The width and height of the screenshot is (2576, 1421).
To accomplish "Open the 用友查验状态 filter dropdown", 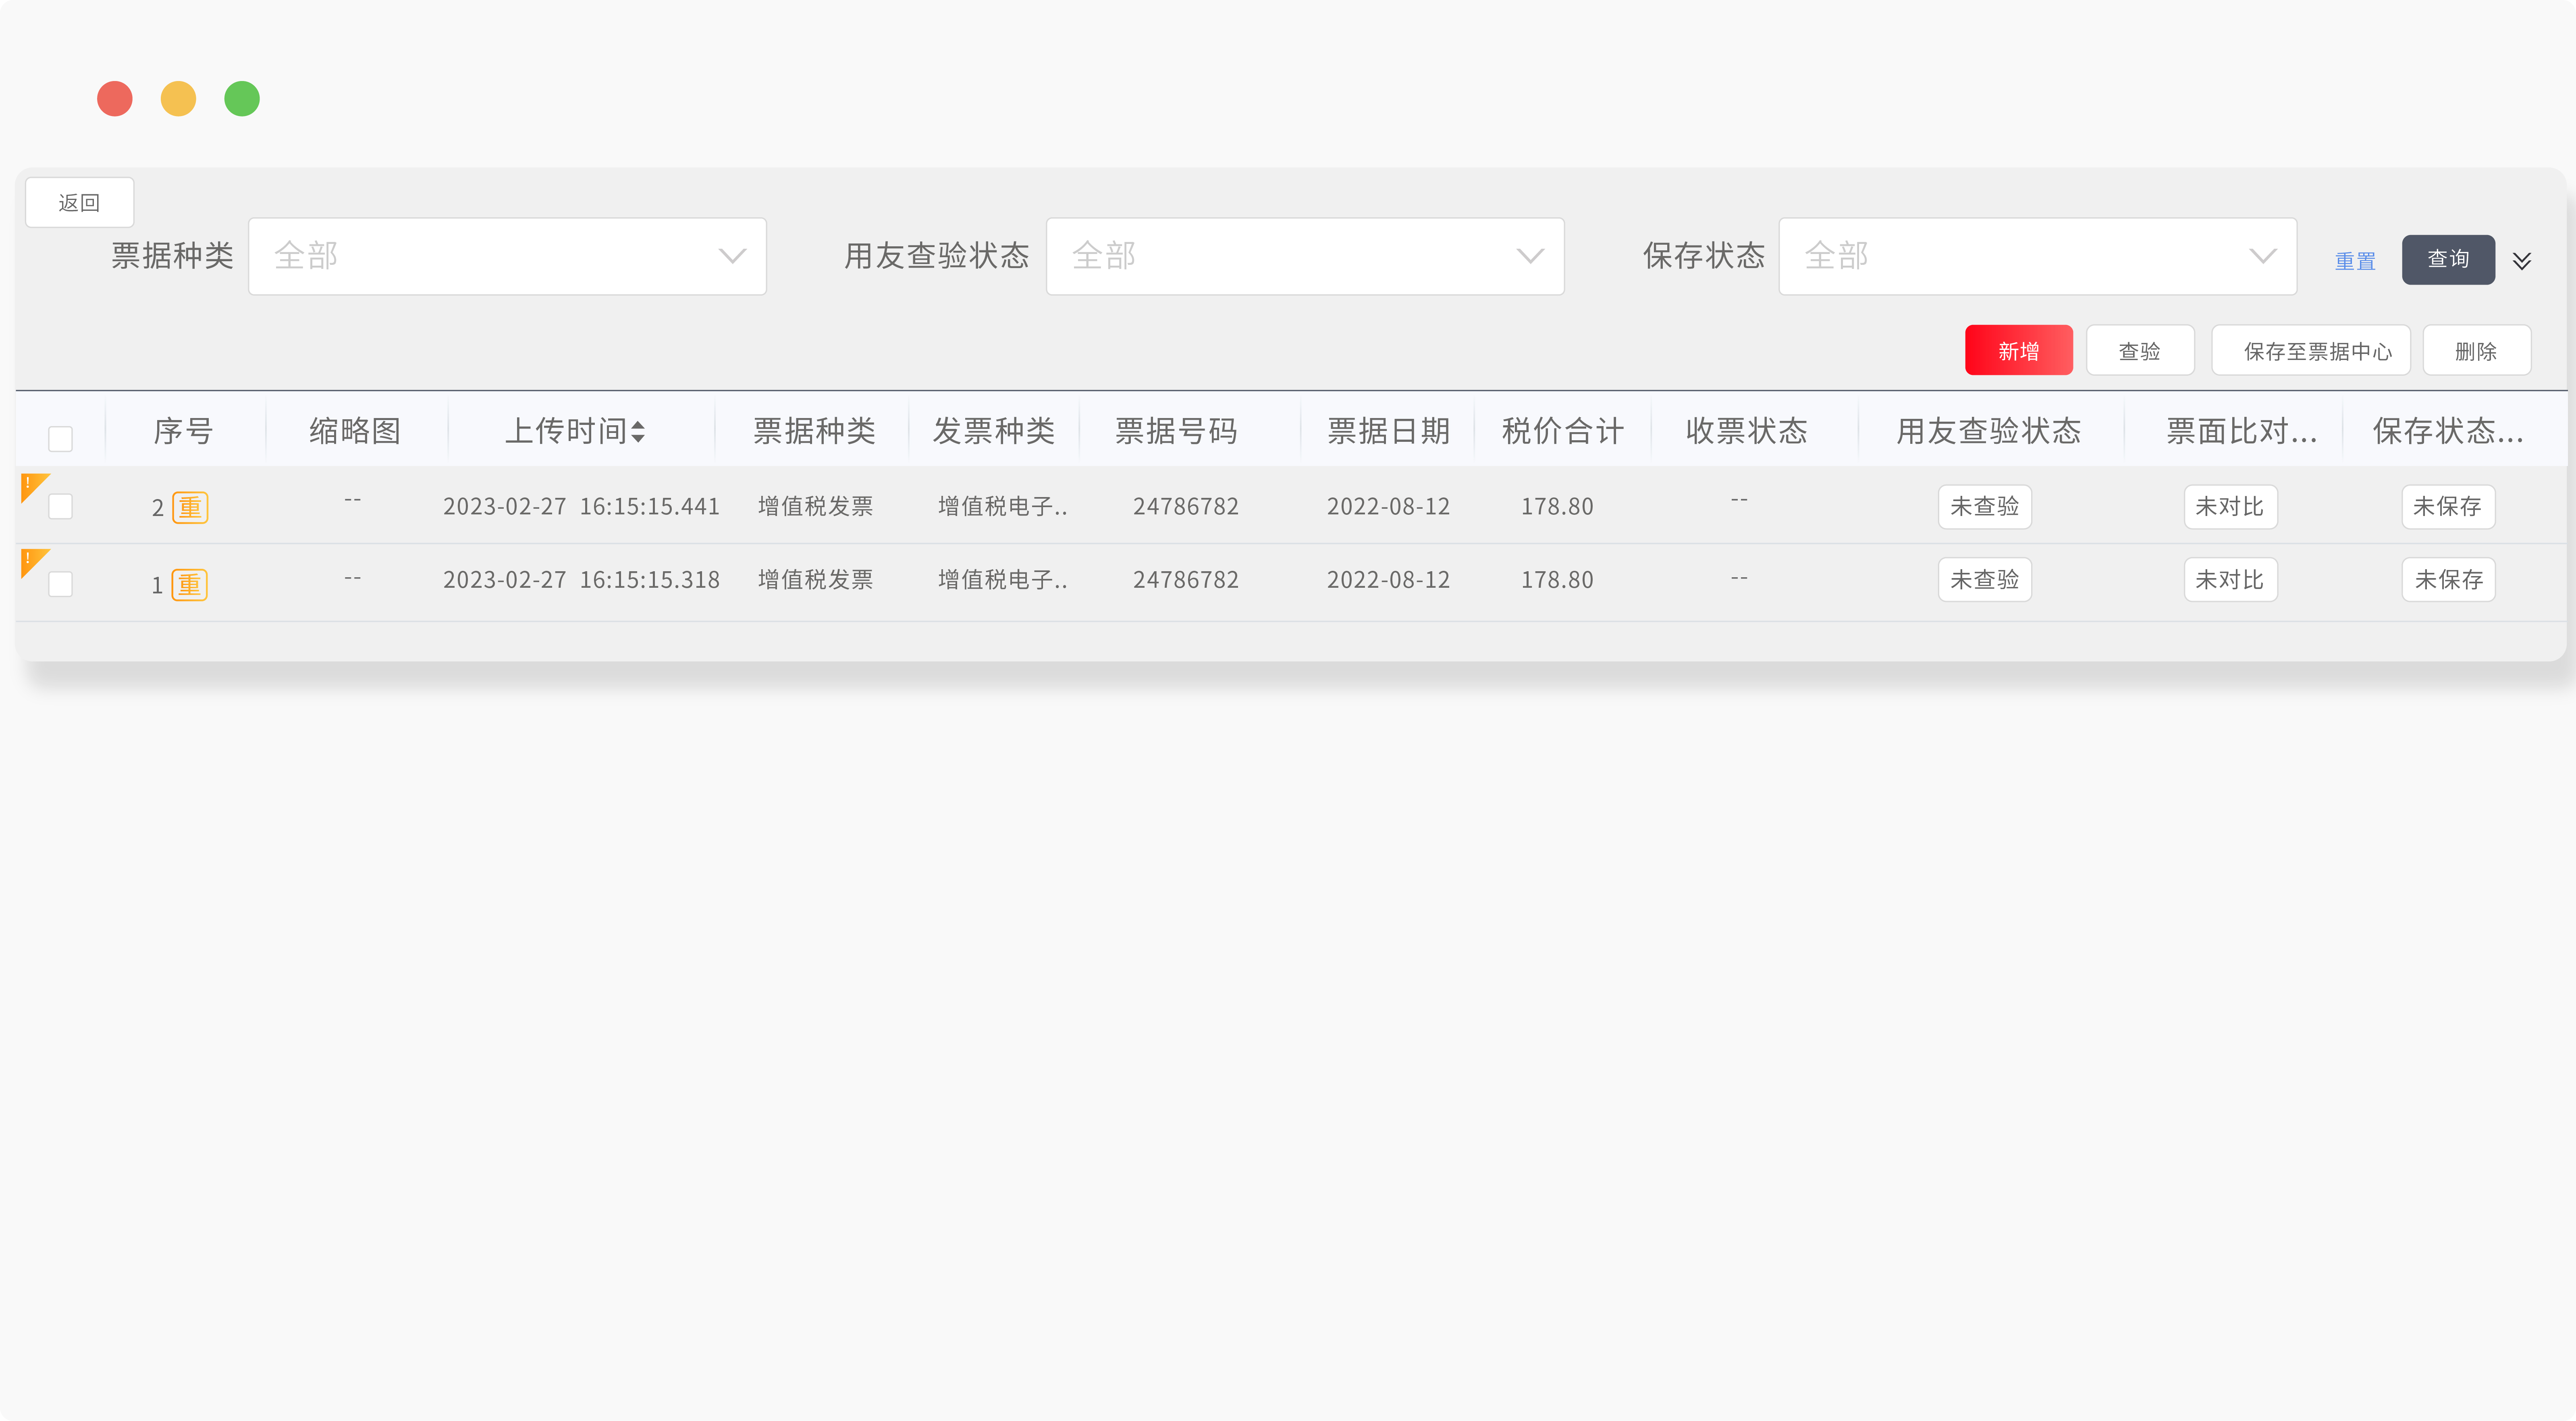I will tap(1304, 256).
